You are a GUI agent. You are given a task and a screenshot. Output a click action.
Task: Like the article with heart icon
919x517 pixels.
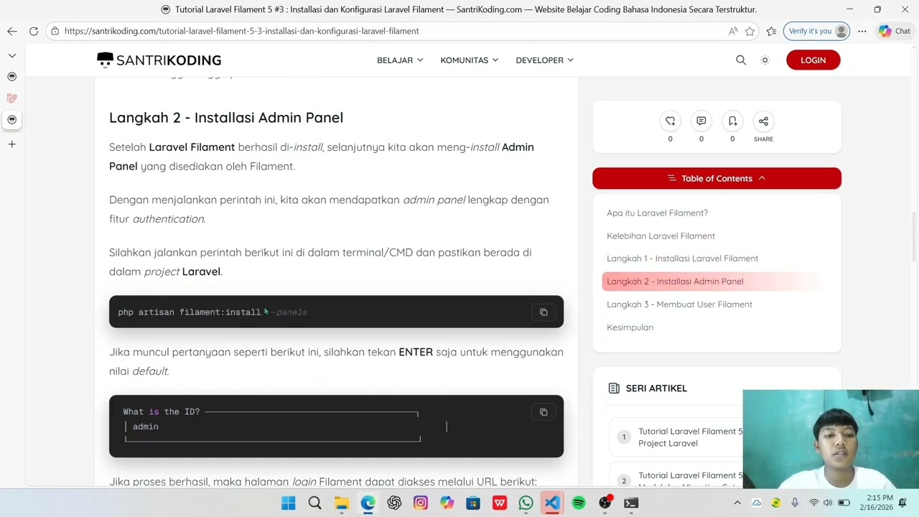pyautogui.click(x=671, y=121)
